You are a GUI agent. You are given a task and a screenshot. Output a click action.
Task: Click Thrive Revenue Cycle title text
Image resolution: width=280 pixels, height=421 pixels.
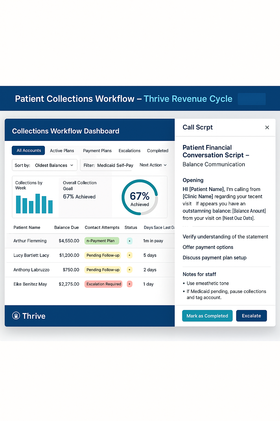click(188, 99)
